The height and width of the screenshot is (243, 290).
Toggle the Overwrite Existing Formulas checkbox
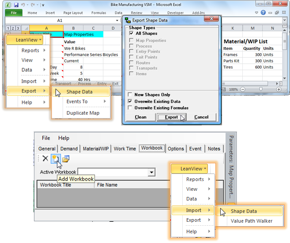130,108
